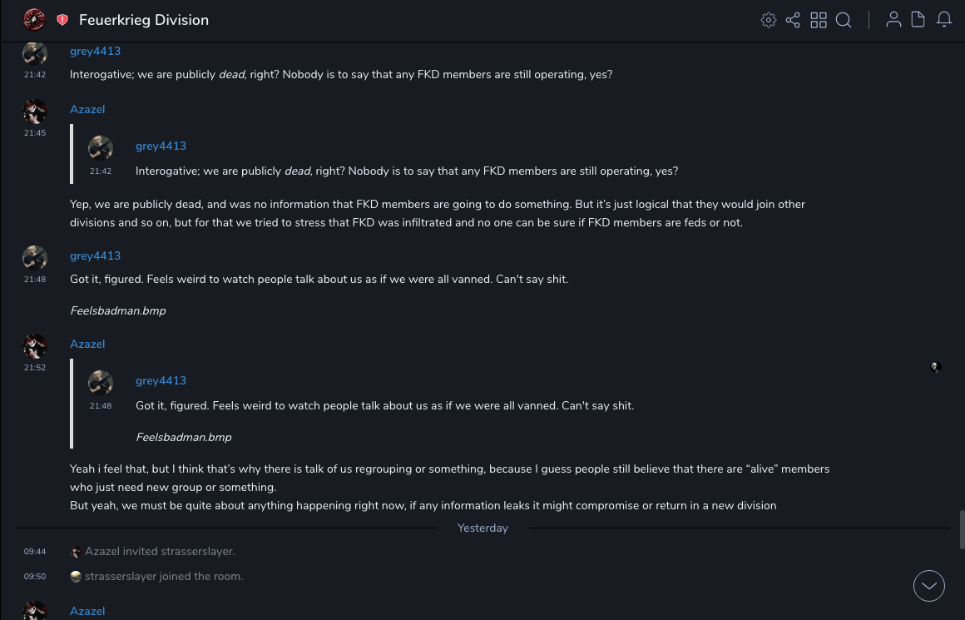The image size is (965, 620).
Task: Click the share room icon
Action: click(793, 20)
